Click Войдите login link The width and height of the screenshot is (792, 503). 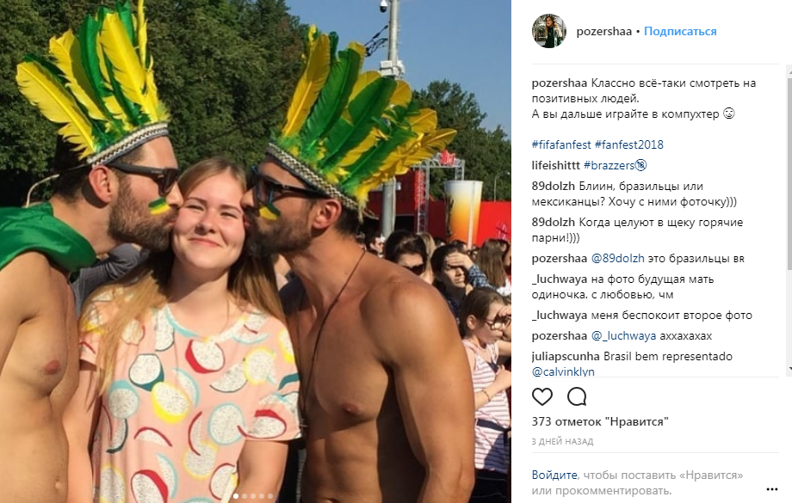[554, 475]
